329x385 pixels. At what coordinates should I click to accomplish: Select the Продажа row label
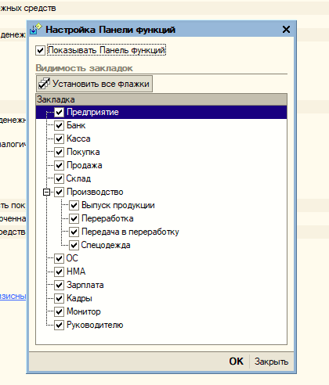[x=85, y=165]
